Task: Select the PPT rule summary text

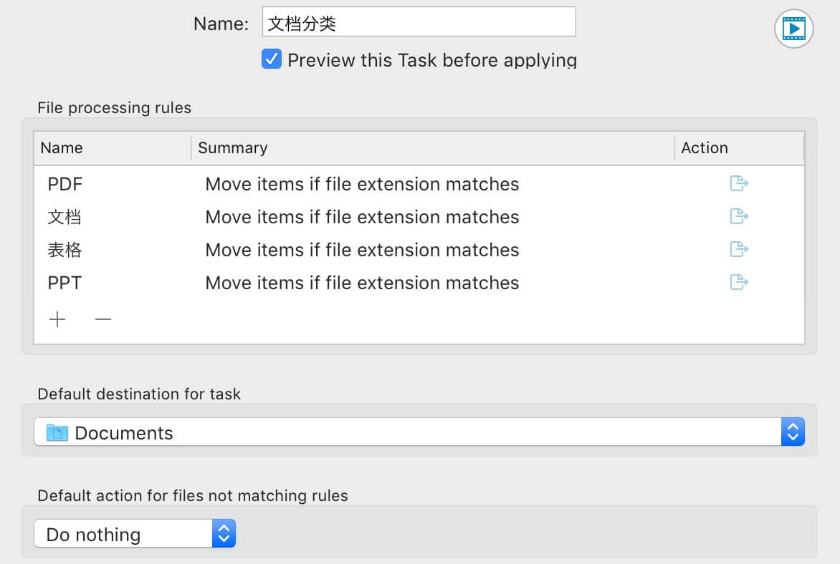Action: pyautogui.click(x=362, y=283)
